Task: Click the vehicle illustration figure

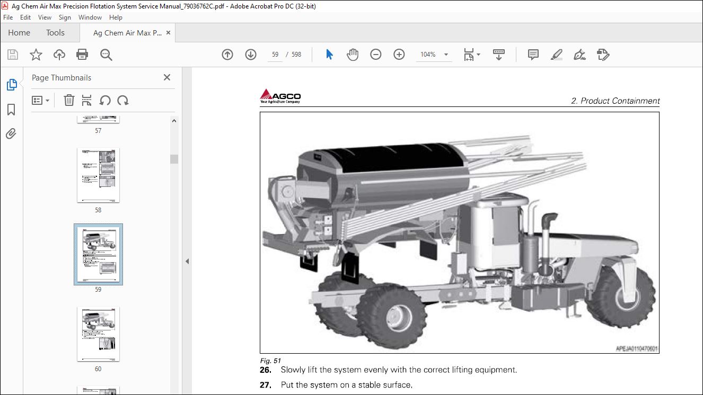Action: 460,233
